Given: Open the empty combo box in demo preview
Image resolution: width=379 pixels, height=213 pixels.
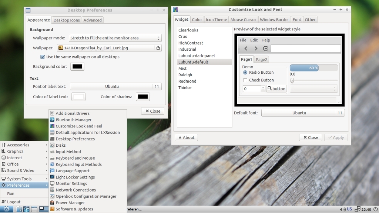Looking at the screenshot, I should point(313,89).
